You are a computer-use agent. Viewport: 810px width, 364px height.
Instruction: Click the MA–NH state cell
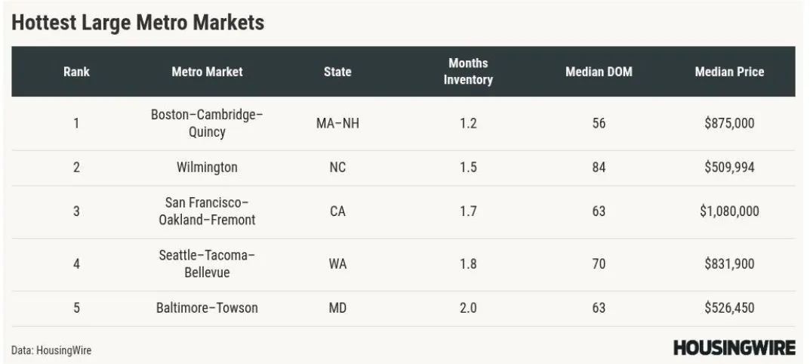click(x=337, y=123)
